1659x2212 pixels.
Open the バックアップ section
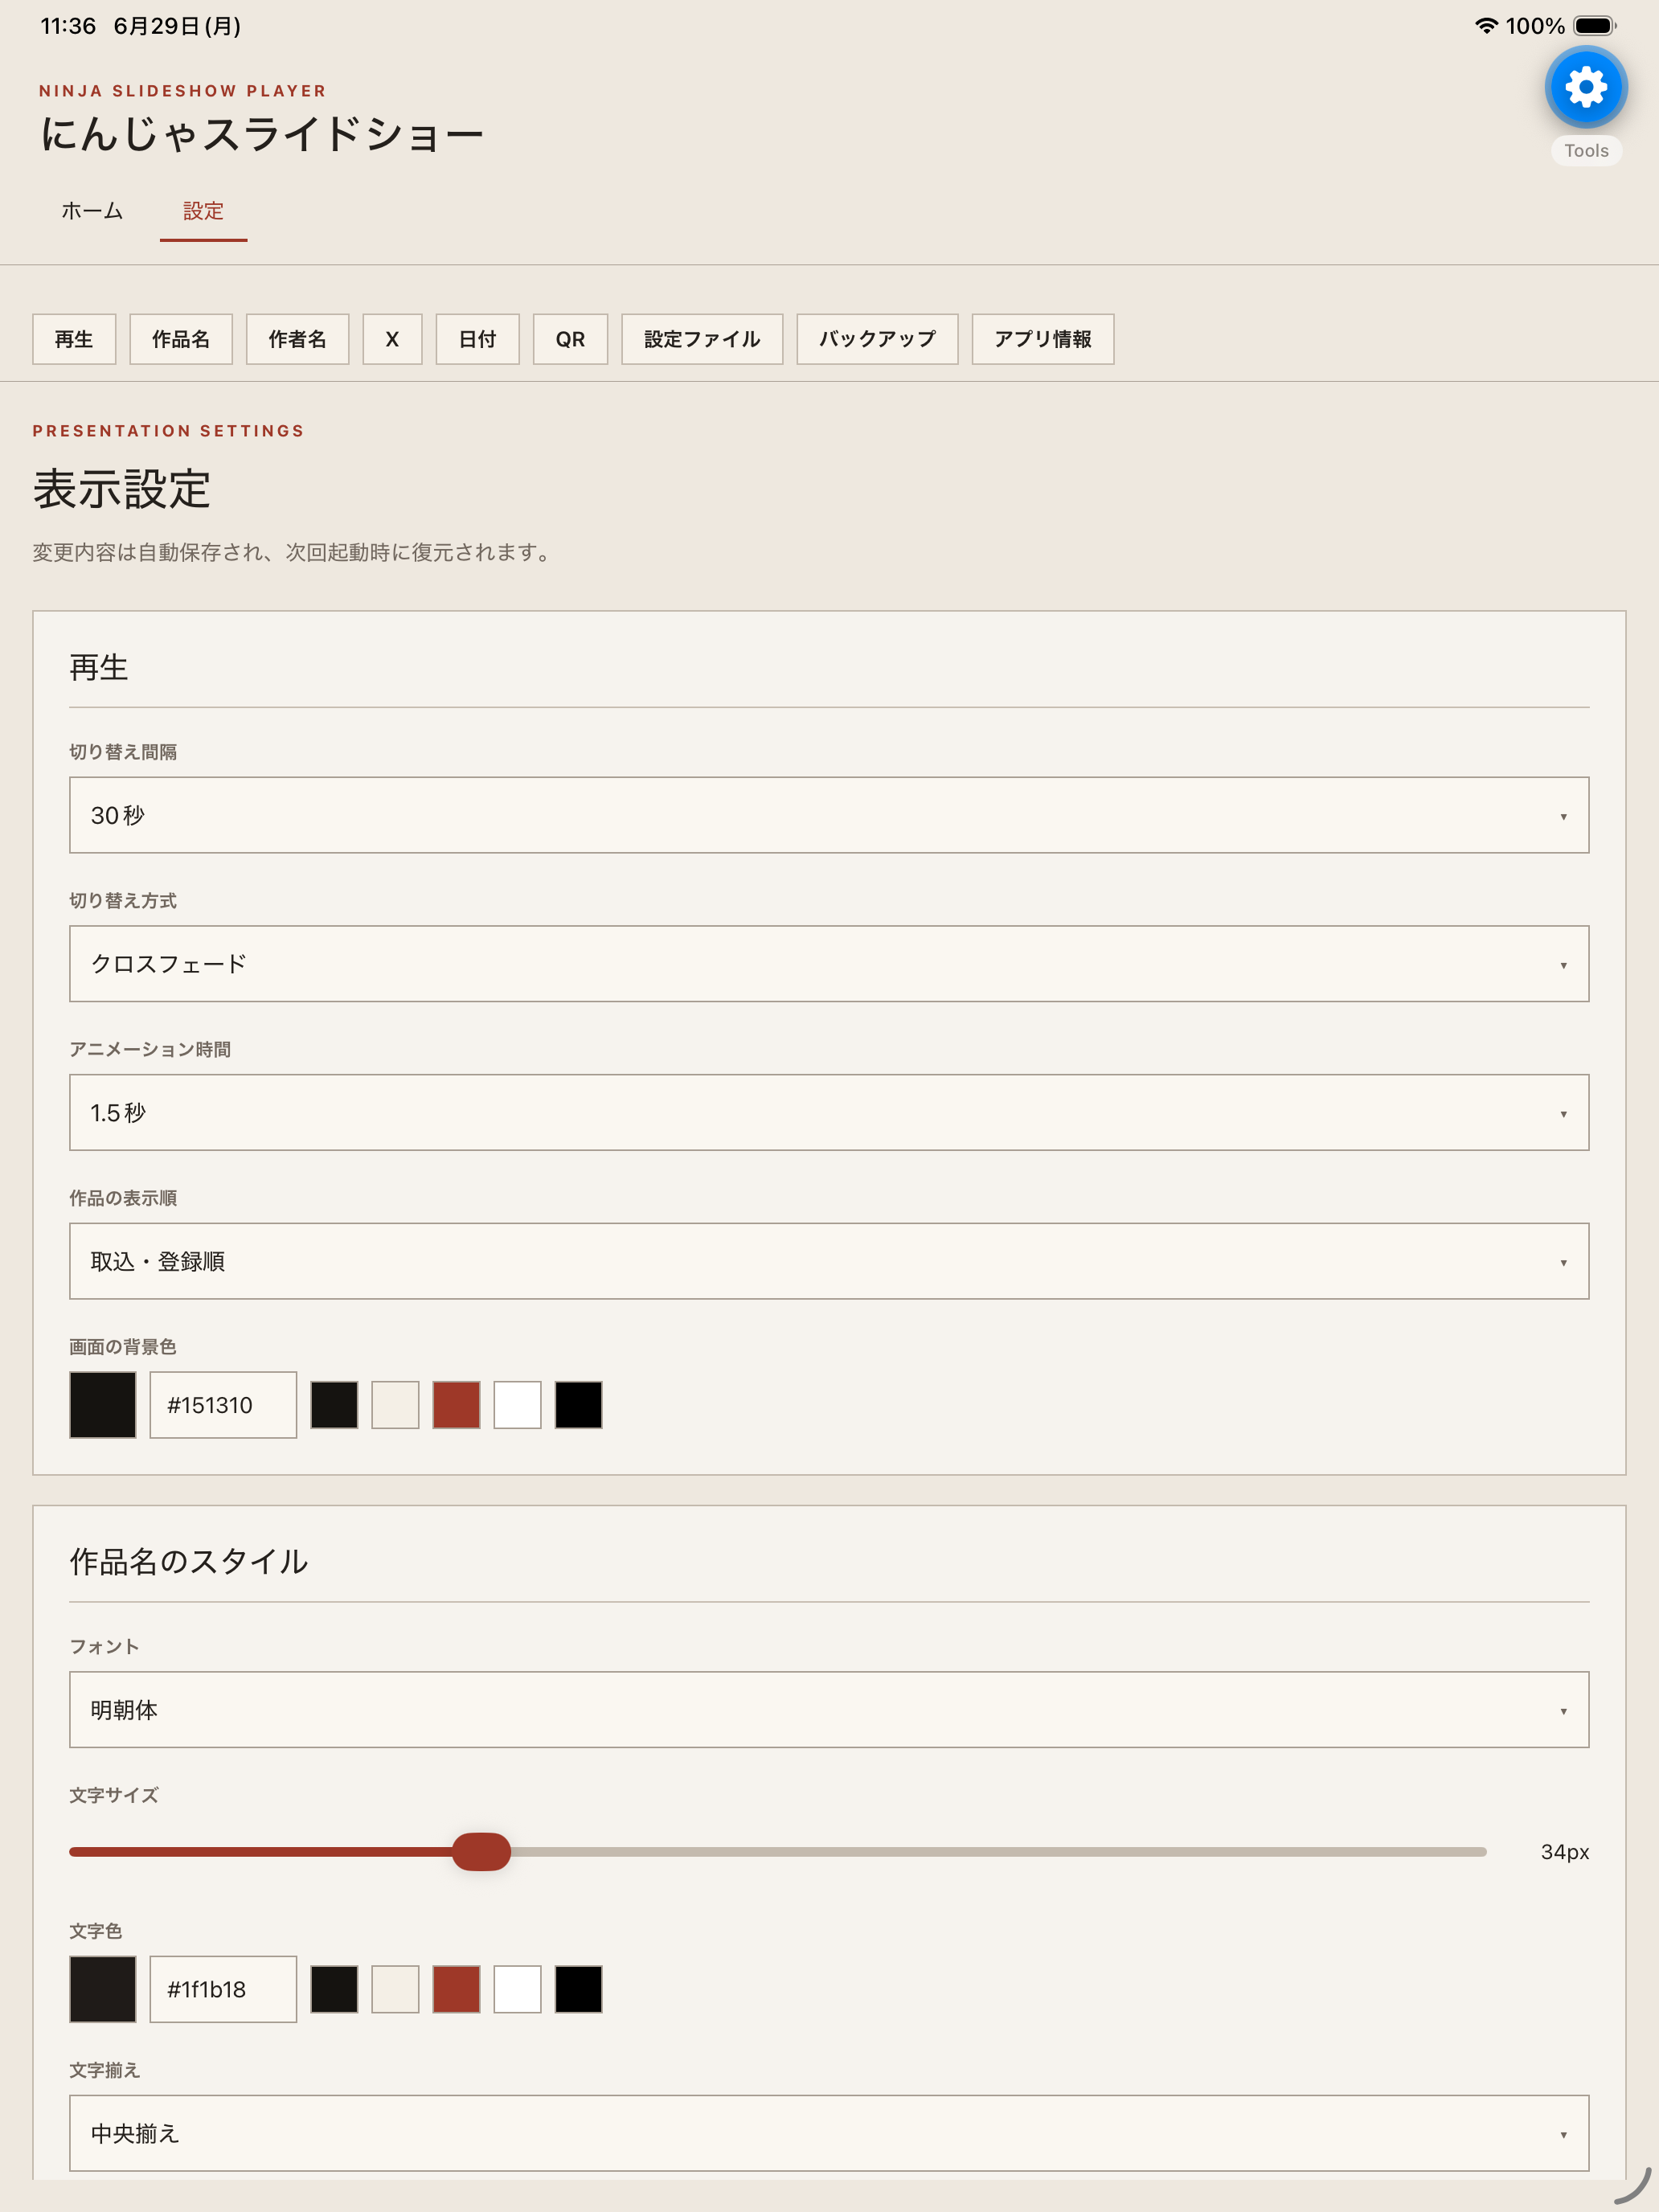click(877, 339)
